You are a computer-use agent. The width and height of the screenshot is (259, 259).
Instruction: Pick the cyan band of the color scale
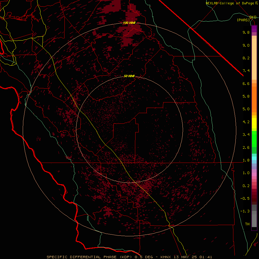pyautogui.click(x=254, y=158)
